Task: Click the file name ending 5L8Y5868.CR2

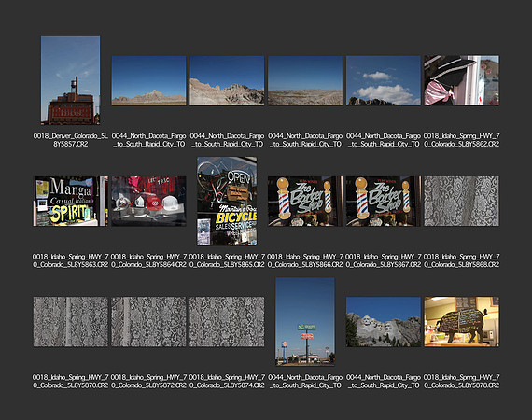Action: point(462,260)
